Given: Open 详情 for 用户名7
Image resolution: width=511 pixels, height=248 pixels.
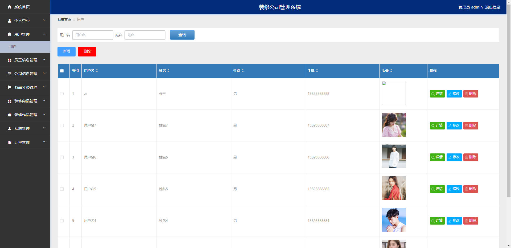Looking at the screenshot, I should (x=437, y=125).
